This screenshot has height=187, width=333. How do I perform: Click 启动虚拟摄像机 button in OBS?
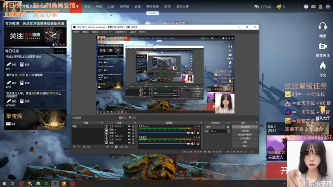pos(245,135)
